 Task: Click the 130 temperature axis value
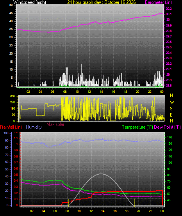(x=170, y=144)
